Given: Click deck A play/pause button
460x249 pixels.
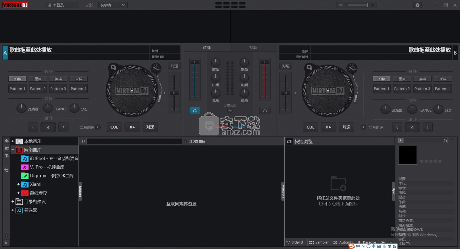Looking at the screenshot, I should (x=132, y=127).
